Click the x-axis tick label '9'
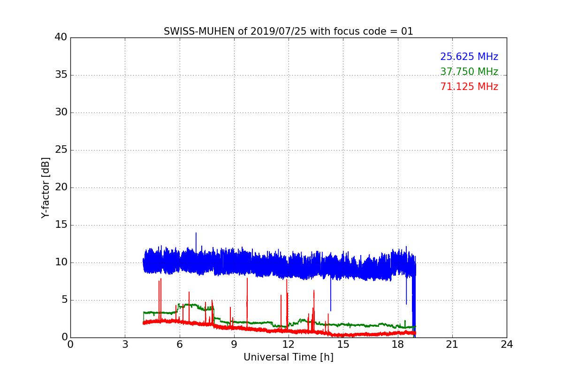Viewport: 563px width, 375px height. 234,345
